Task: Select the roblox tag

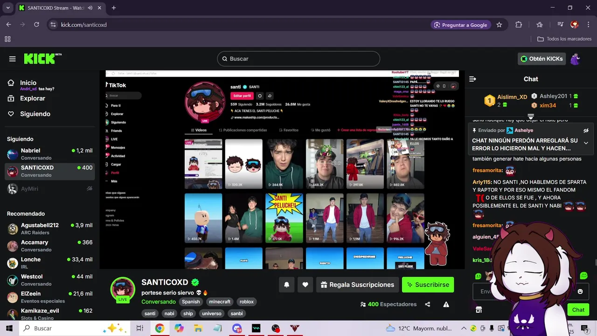Action: coord(247,301)
